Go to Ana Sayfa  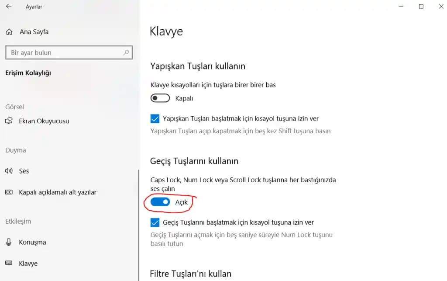pos(33,31)
